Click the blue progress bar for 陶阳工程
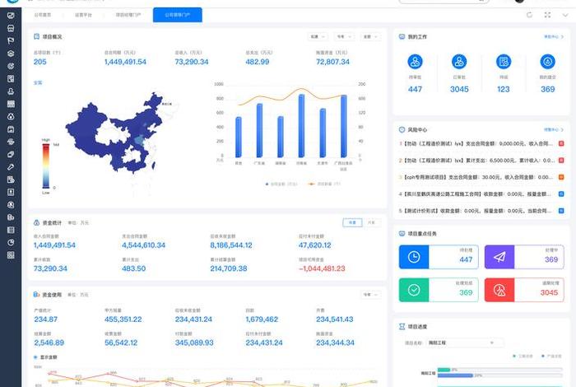This screenshot has height=387, width=576. coord(455,375)
